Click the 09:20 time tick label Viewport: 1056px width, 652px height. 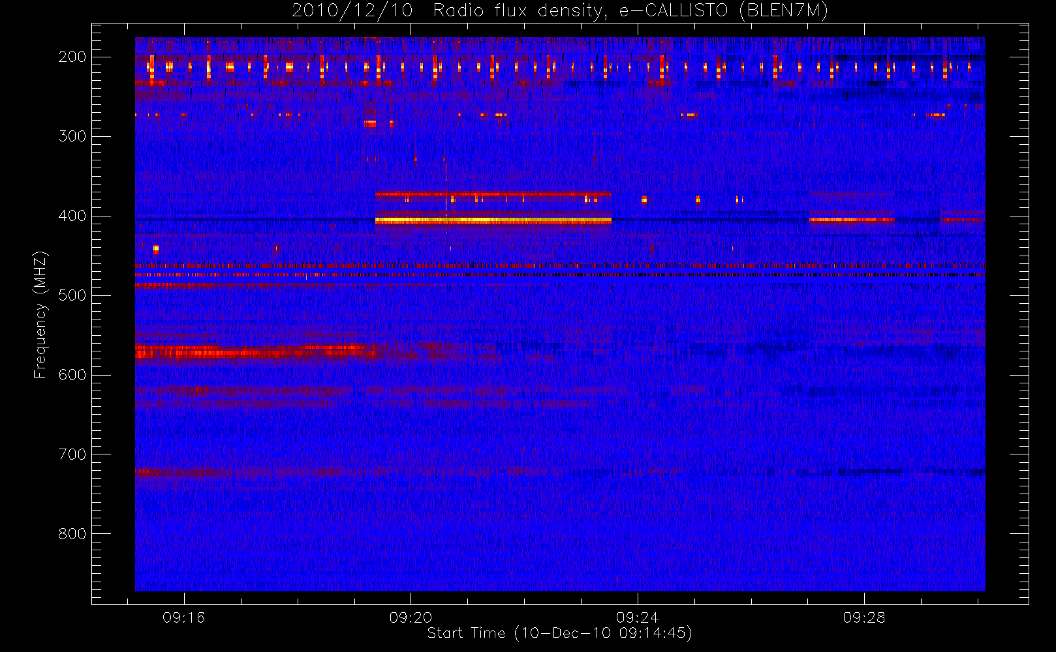pyautogui.click(x=411, y=617)
